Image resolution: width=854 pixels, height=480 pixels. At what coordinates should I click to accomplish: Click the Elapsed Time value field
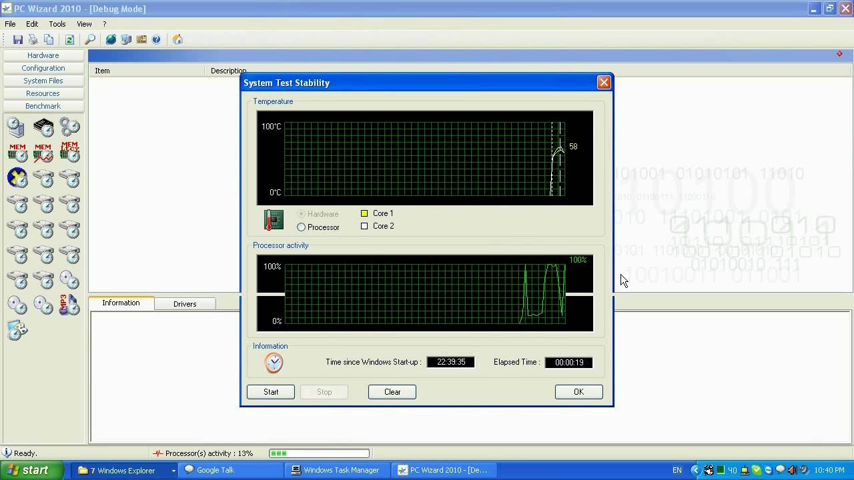click(569, 363)
